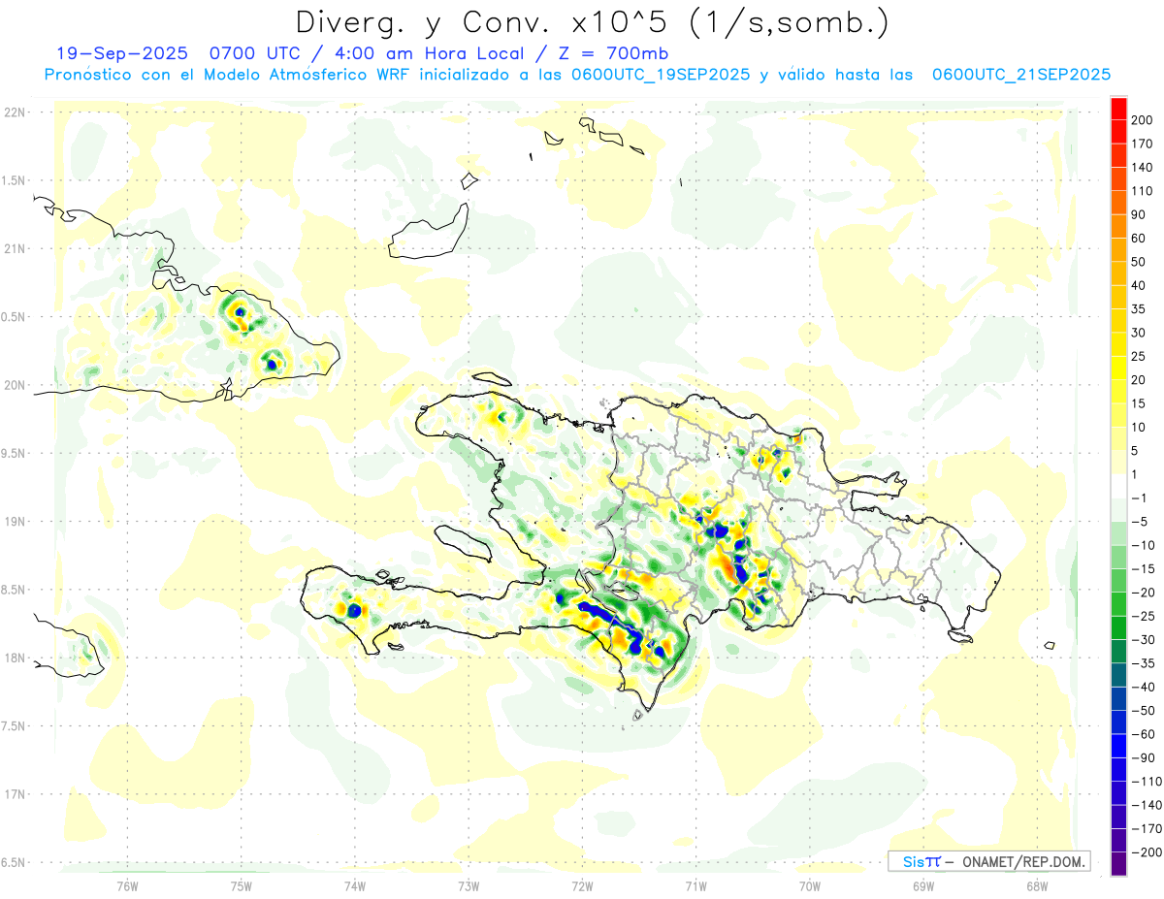Select the date text '19-Sep-2025'
The image size is (1164, 899).
tap(120, 53)
